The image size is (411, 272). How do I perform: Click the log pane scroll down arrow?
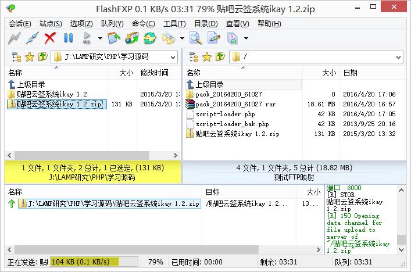[401, 250]
